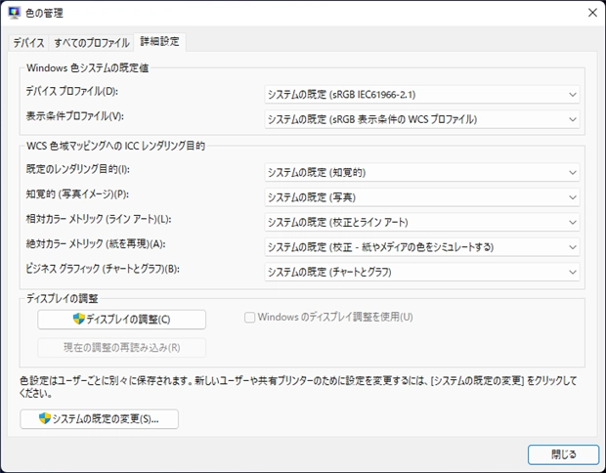The height and width of the screenshot is (473, 606).
Task: Click shield icon on ディスプレイの調整 button
Action: 79,319
